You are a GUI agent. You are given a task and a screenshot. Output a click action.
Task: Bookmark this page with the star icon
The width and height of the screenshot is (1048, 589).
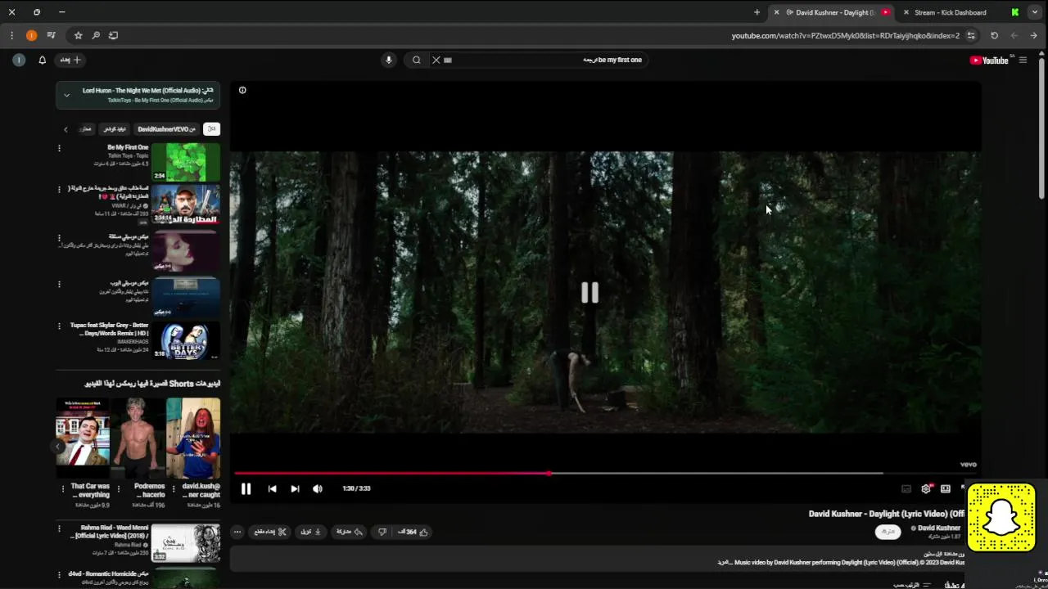pyautogui.click(x=78, y=35)
